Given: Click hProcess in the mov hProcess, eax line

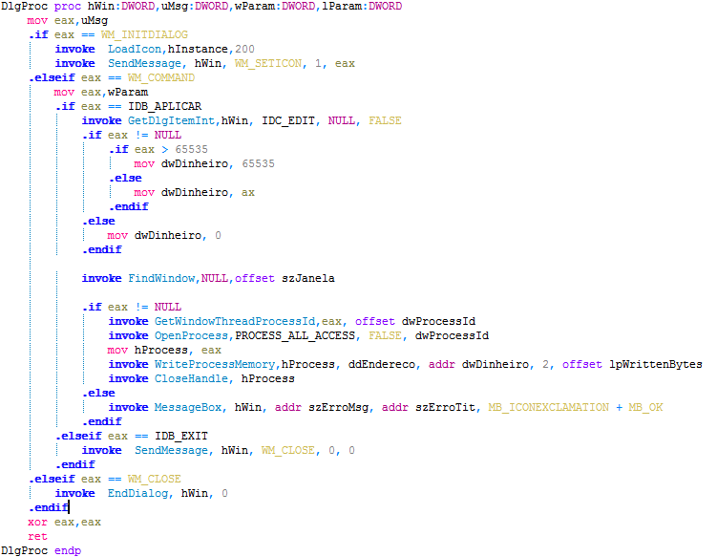Looking at the screenshot, I should click(x=161, y=350).
